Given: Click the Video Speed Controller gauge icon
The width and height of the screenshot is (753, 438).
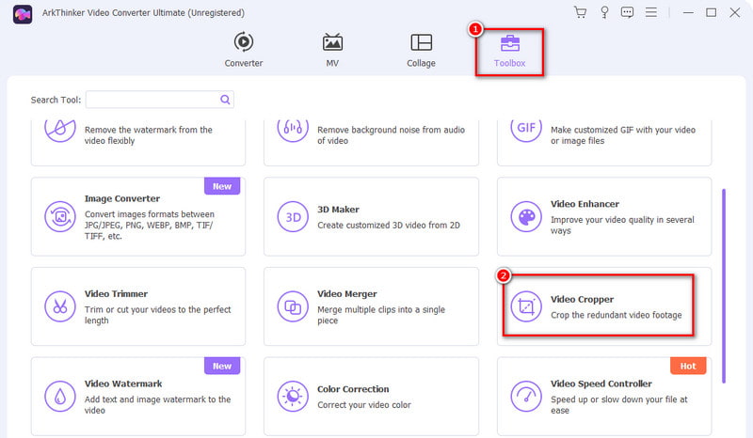Looking at the screenshot, I should 526,397.
